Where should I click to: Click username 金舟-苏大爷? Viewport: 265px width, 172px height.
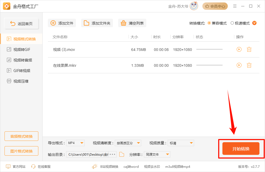point(178,6)
